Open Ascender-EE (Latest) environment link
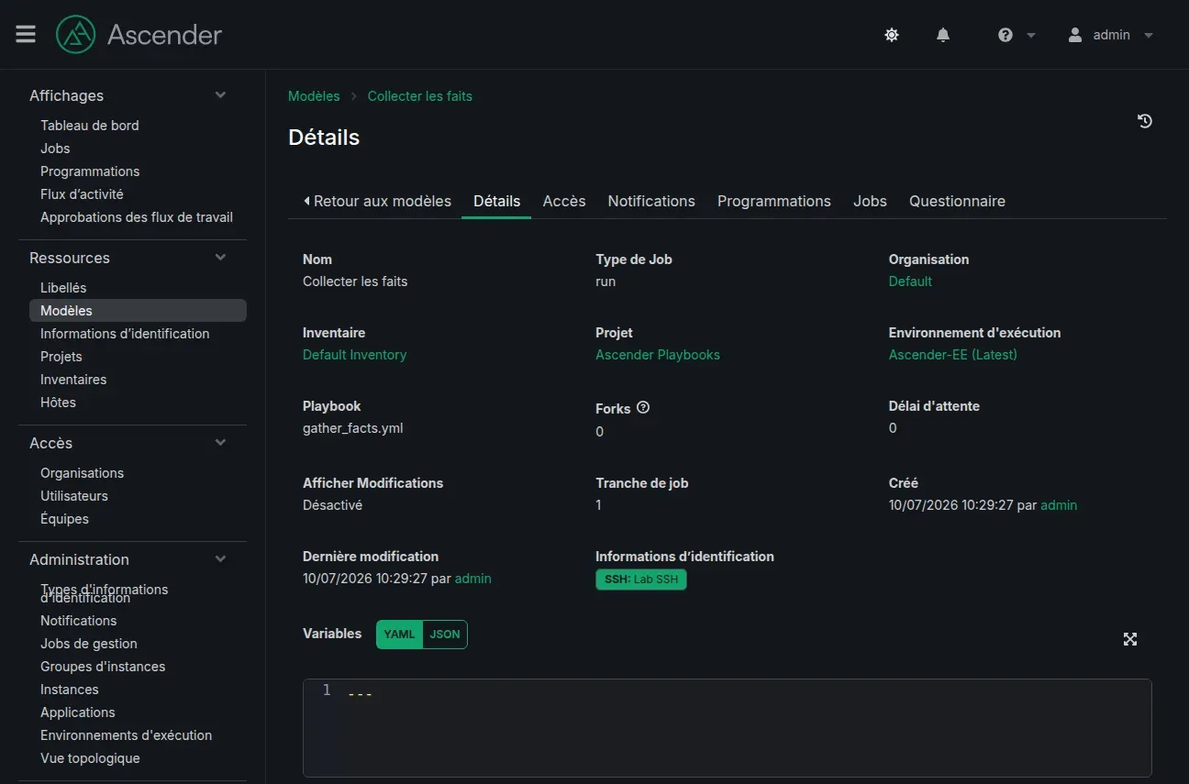 coord(953,355)
